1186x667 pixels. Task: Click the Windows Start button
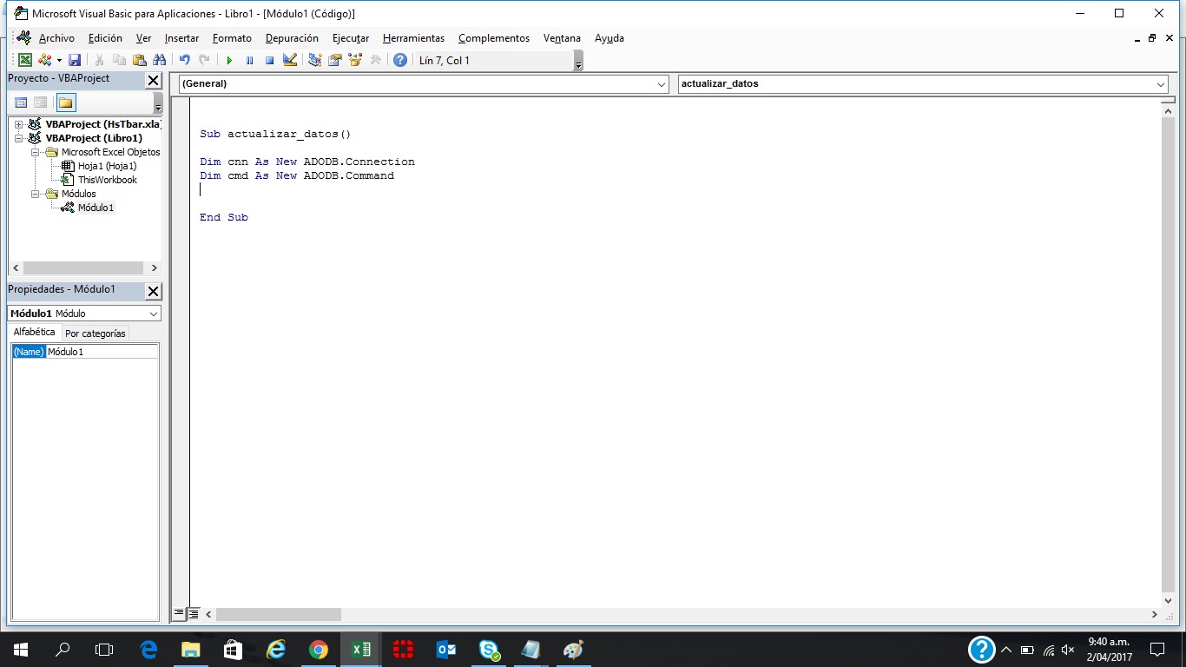18,649
